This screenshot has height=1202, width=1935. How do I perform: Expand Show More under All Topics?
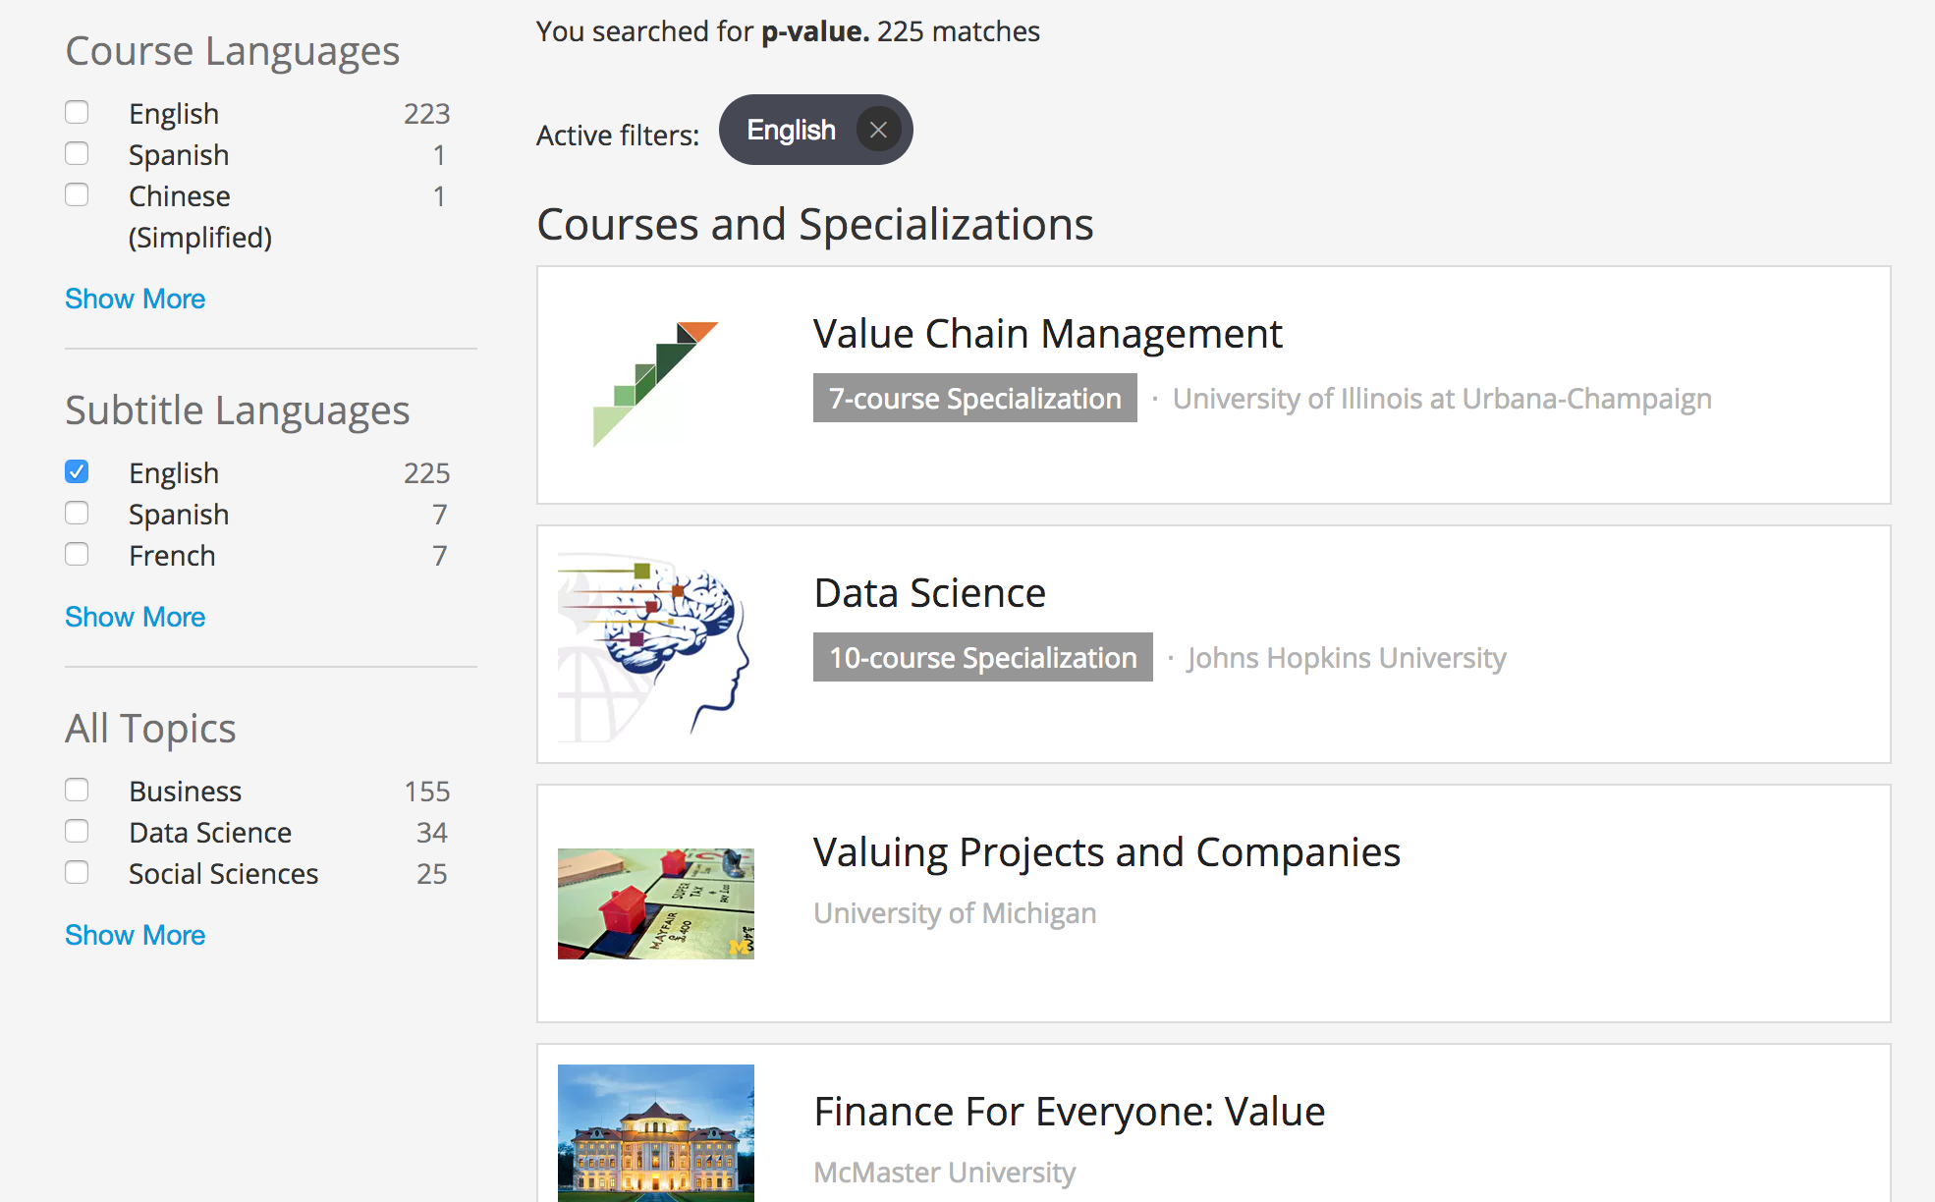click(x=135, y=935)
